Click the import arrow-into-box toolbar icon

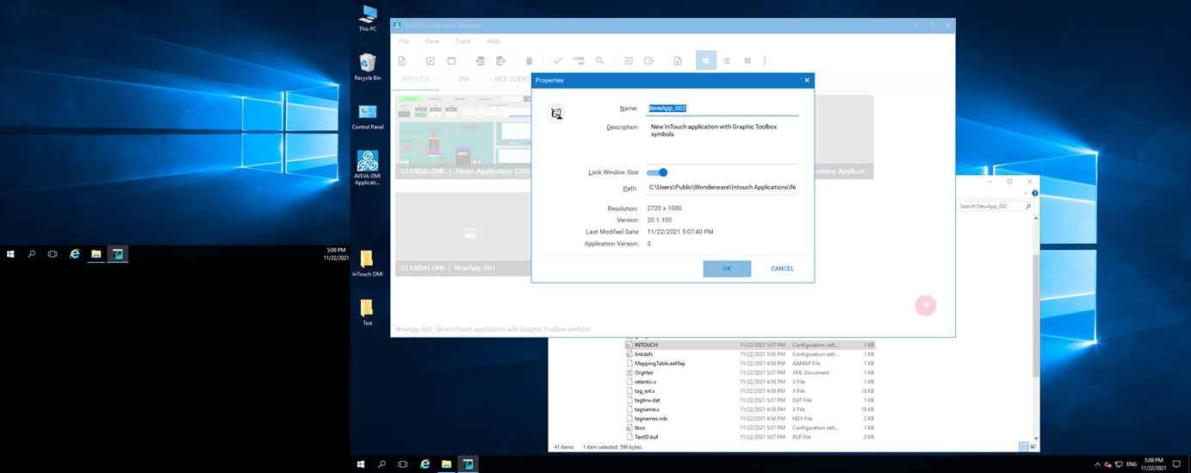click(628, 61)
